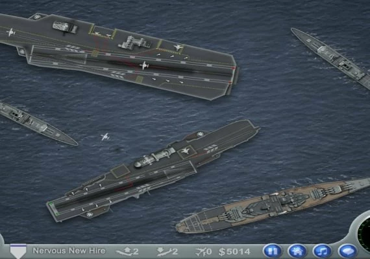
Task: Click the takeoff counter plane icon
Action: [125, 252]
